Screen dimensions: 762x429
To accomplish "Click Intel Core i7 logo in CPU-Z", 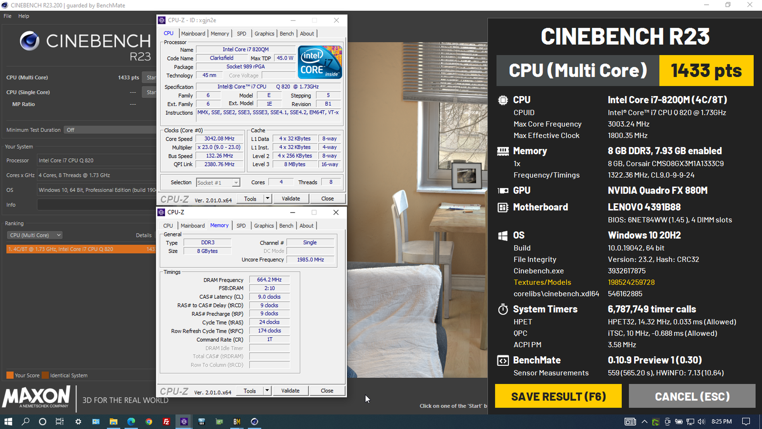I will pyautogui.click(x=320, y=62).
